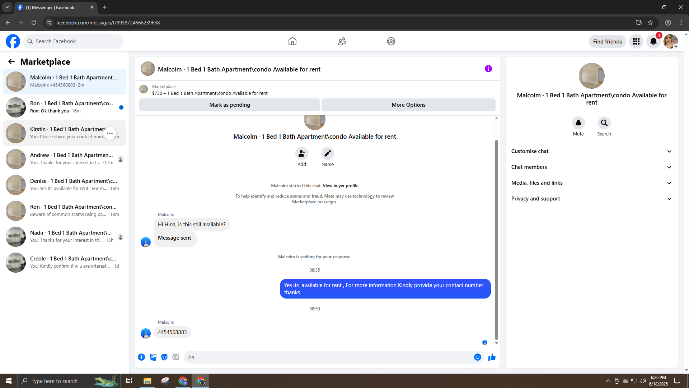Viewport: 689px width, 388px height.
Task: Open Malcolm conversation in the chat list
Action: (65, 82)
